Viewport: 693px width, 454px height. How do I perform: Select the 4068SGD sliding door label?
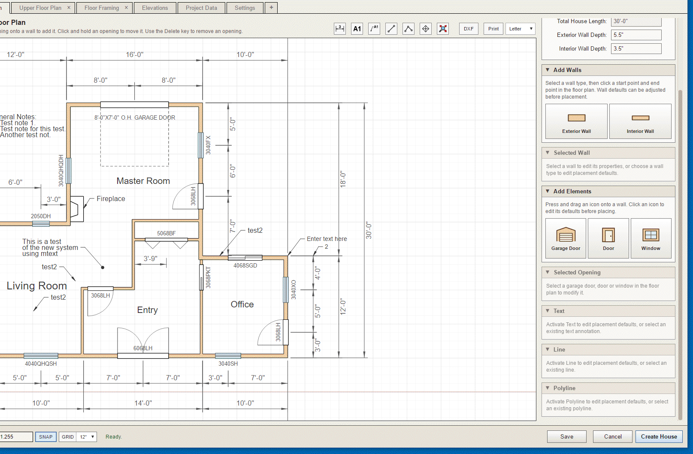coord(245,265)
